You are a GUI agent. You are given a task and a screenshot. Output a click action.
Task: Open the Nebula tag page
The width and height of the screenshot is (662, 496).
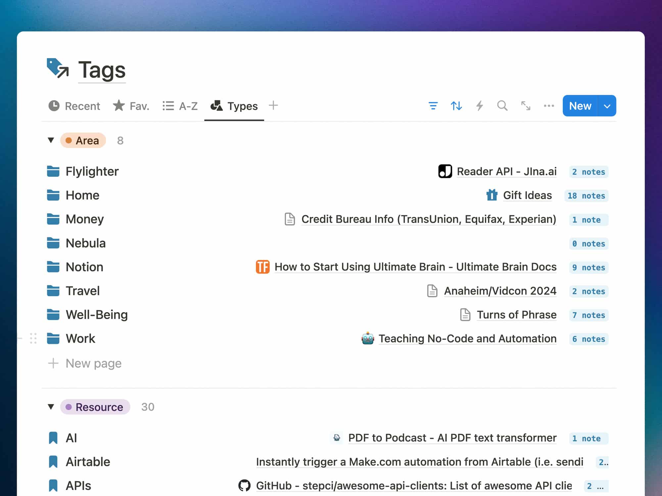click(85, 243)
